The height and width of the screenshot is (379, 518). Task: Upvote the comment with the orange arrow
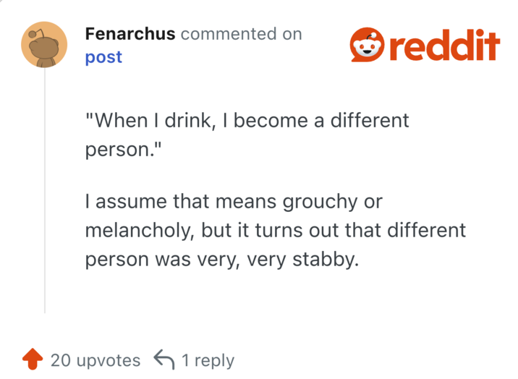click(32, 359)
